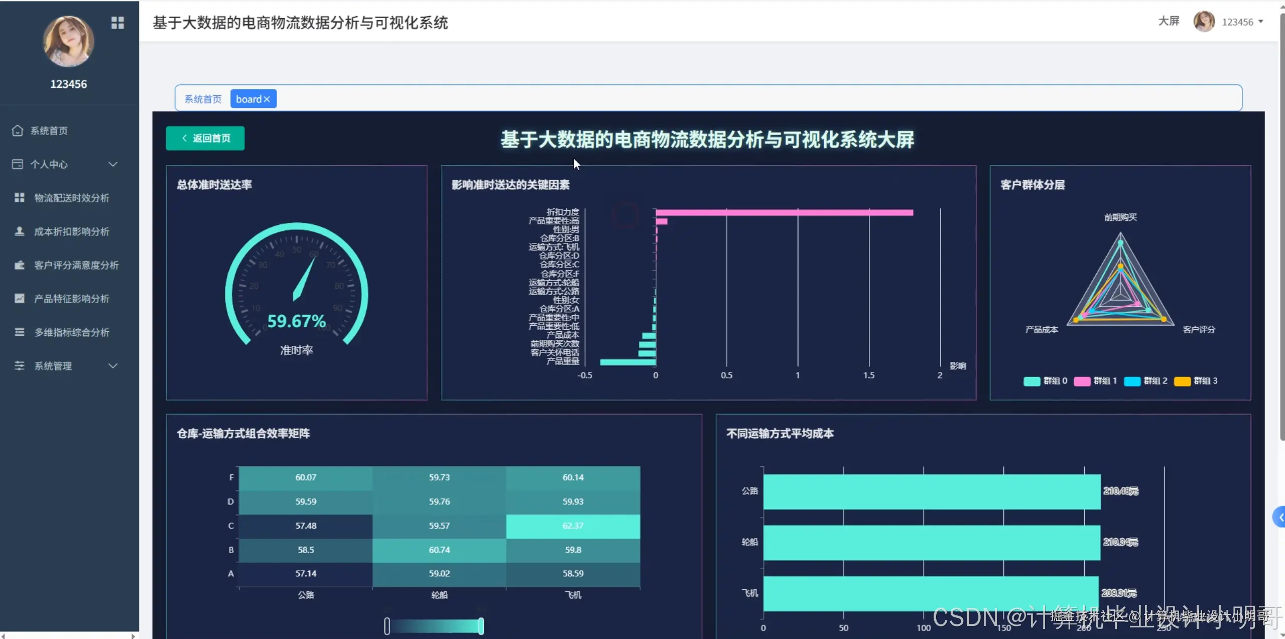Open the 大屏 link in header
The height and width of the screenshot is (639, 1285).
[x=1168, y=21]
